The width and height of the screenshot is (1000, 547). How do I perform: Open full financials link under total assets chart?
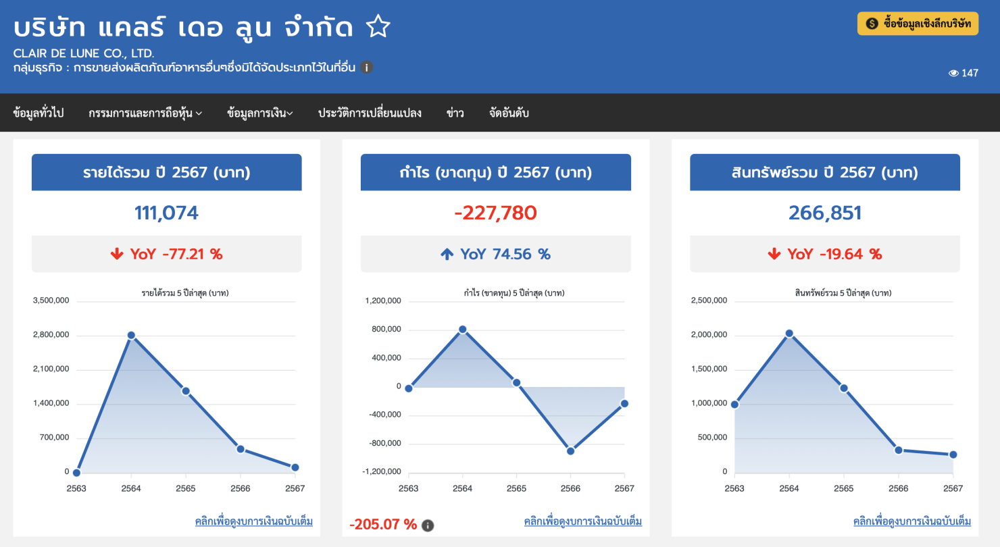[911, 521]
